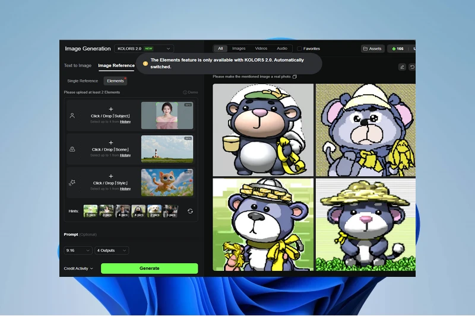Filter results by Images
Image resolution: width=475 pixels, height=316 pixels.
239,49
